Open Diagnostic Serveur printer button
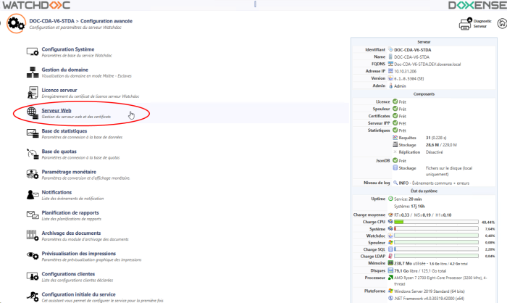The image size is (507, 303). (466, 25)
